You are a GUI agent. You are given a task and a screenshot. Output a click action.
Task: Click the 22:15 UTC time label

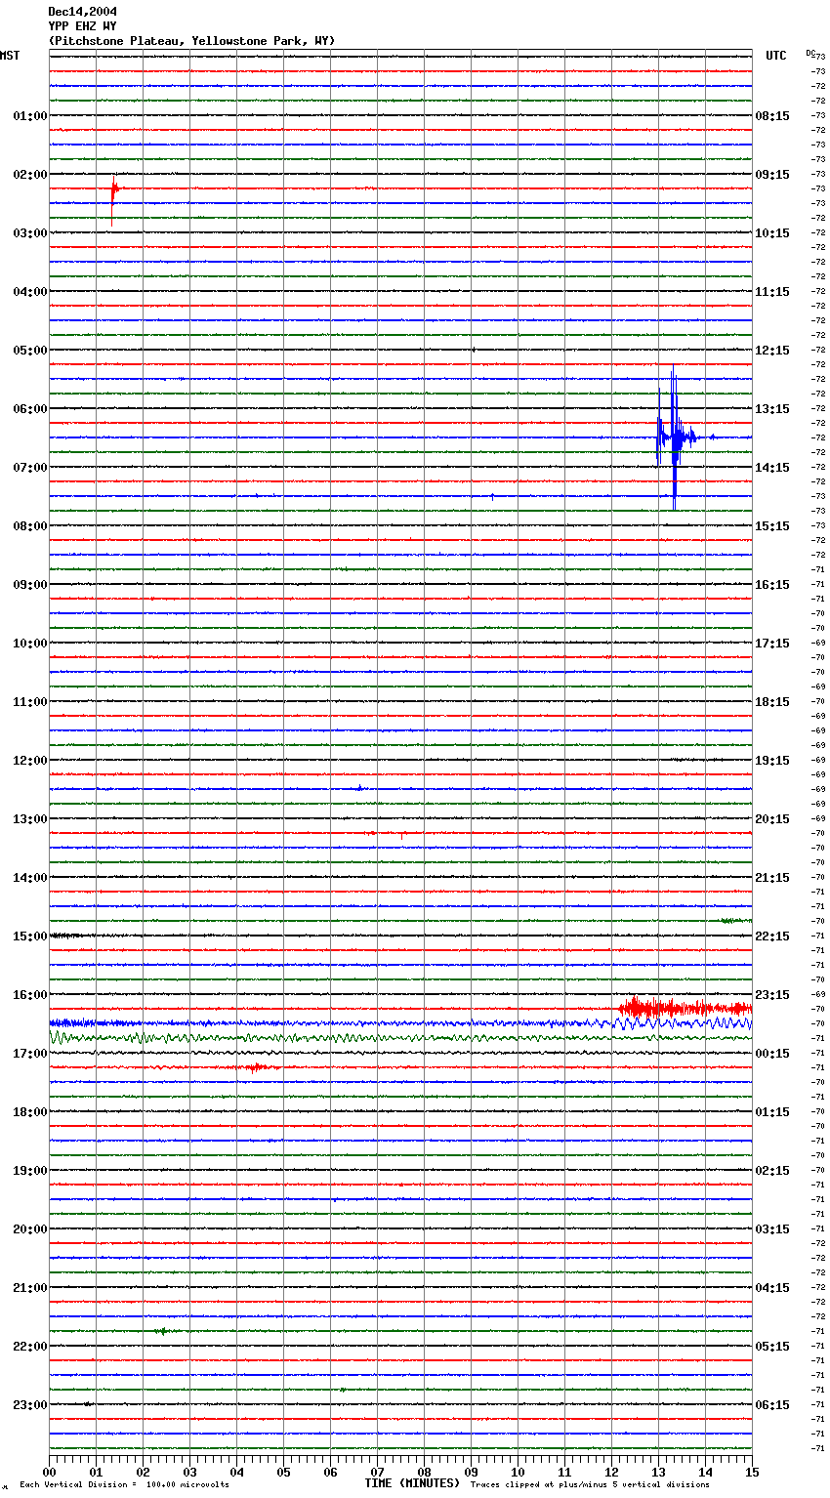[772, 936]
